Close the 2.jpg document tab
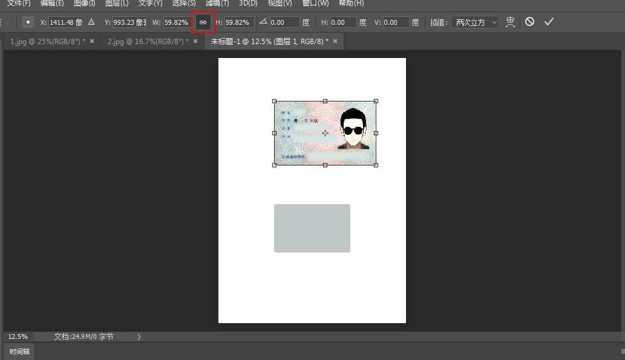The image size is (625, 360). click(195, 42)
